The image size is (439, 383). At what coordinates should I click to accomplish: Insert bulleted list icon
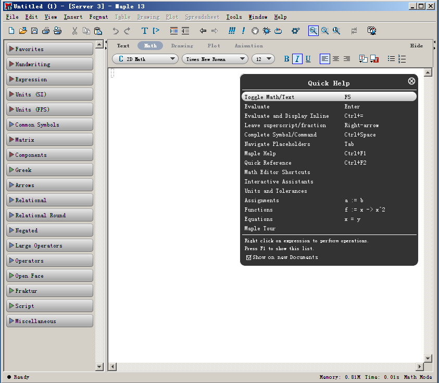pos(391,59)
